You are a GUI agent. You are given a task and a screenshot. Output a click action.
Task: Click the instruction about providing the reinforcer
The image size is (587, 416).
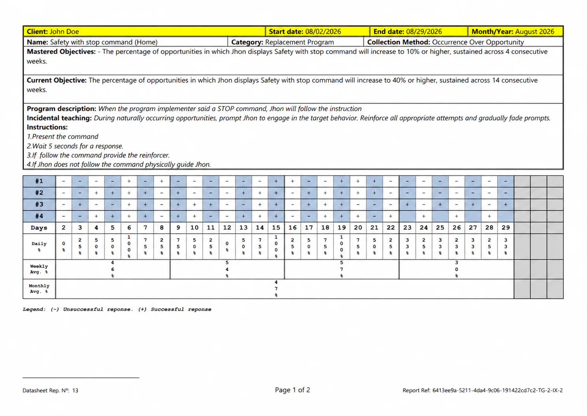click(98, 155)
